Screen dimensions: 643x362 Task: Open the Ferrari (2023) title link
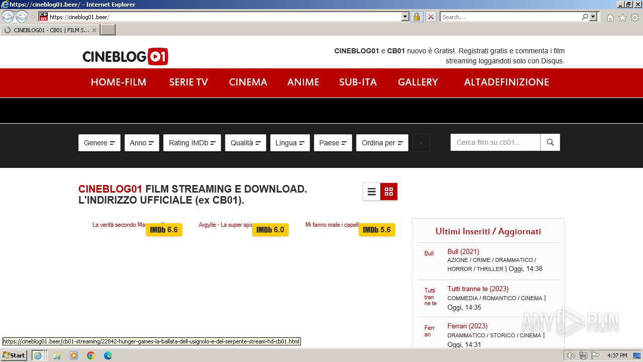(x=467, y=326)
